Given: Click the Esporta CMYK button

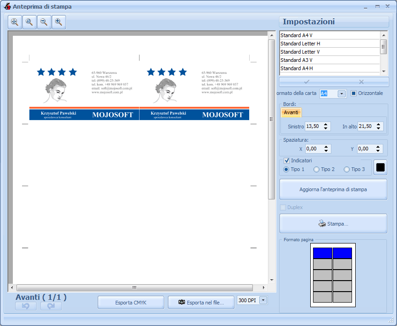Looking at the screenshot, I should coord(131,303).
